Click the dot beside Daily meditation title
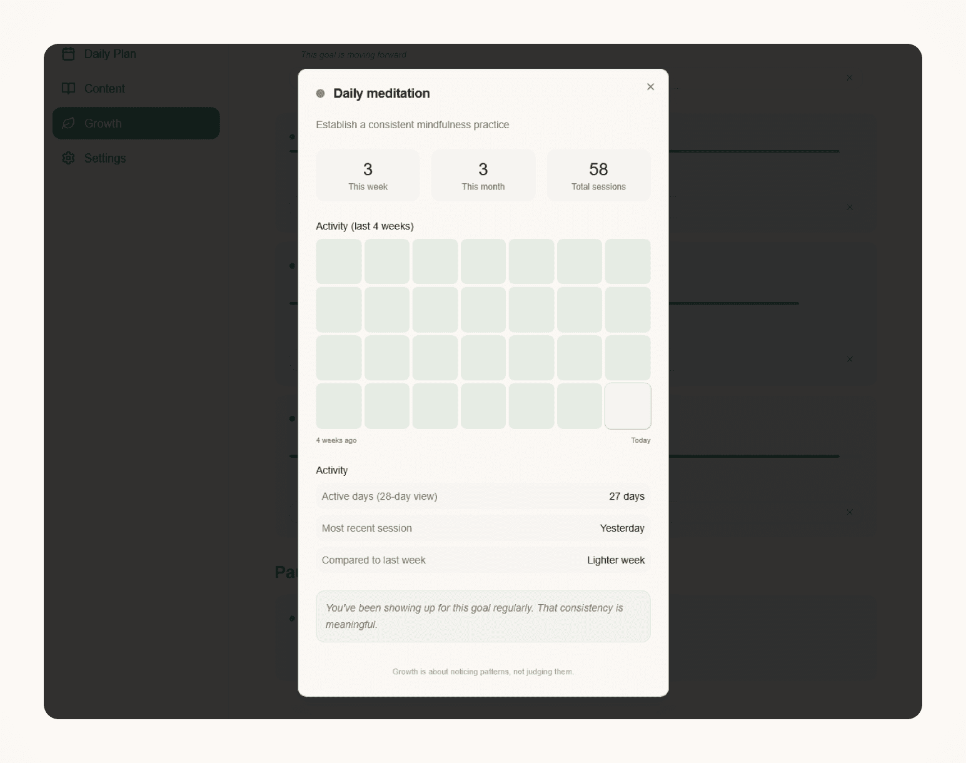This screenshot has width=966, height=763. [320, 93]
